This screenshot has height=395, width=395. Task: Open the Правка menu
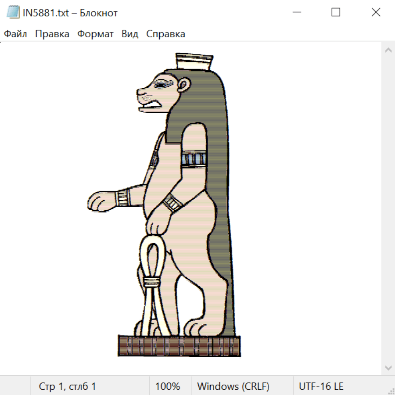[x=52, y=34]
